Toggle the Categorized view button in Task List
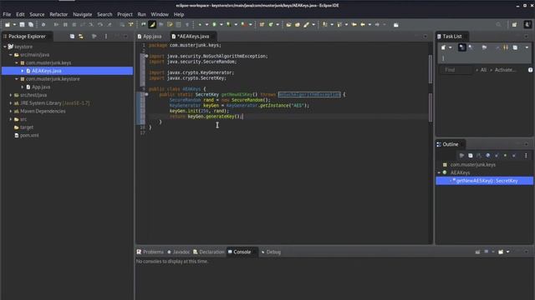This screenshot has height=300, width=535. pyautogui.click(x=461, y=47)
